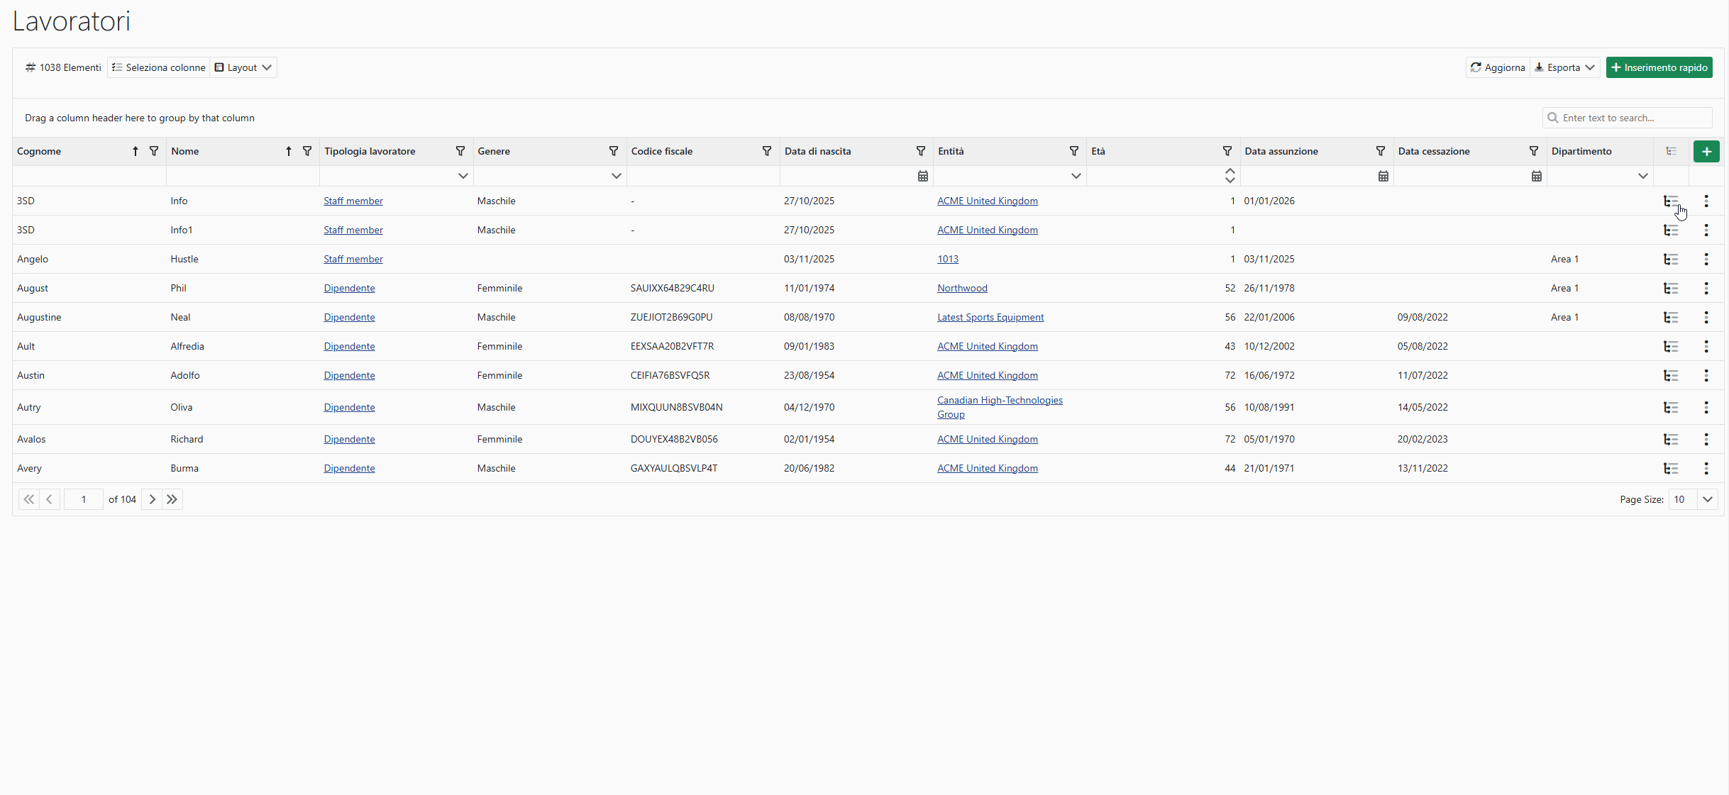The height and width of the screenshot is (795, 1729).
Task: Open calendar picker in Data di nascita filter
Action: [922, 176]
